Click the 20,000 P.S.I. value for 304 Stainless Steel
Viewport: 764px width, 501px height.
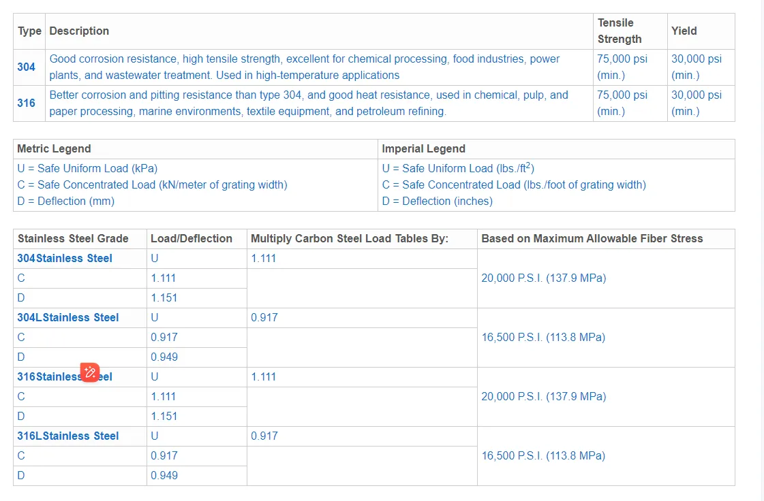point(543,278)
